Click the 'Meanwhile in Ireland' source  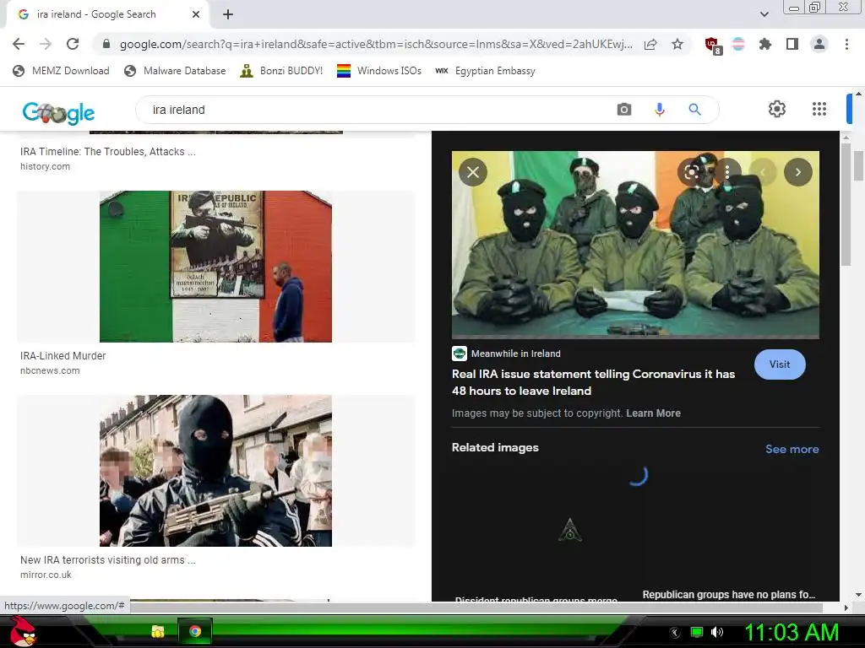516,354
